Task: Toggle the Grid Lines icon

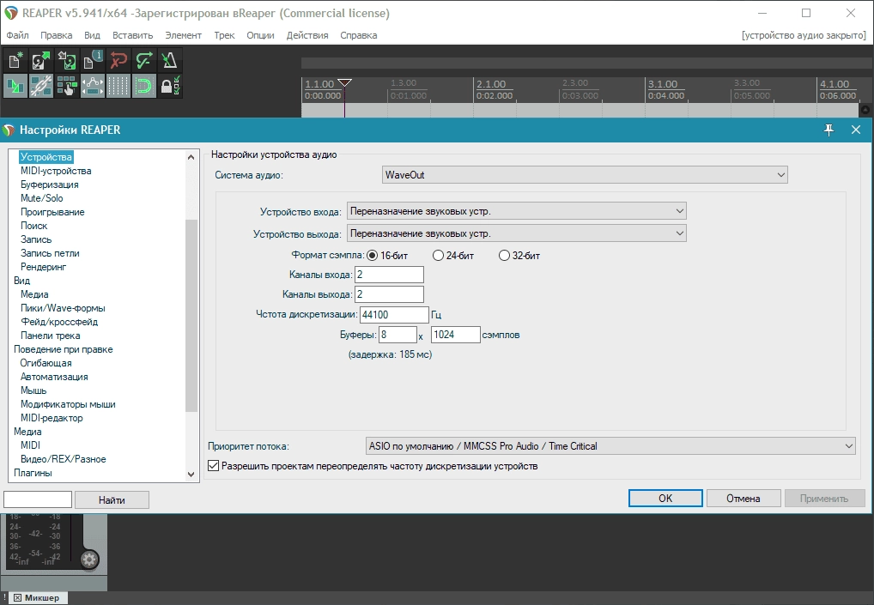Action: click(118, 86)
